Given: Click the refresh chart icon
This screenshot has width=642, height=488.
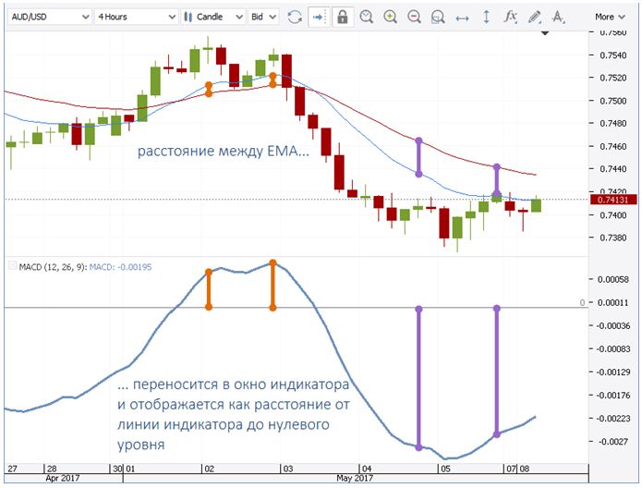Looking at the screenshot, I should pyautogui.click(x=295, y=17).
